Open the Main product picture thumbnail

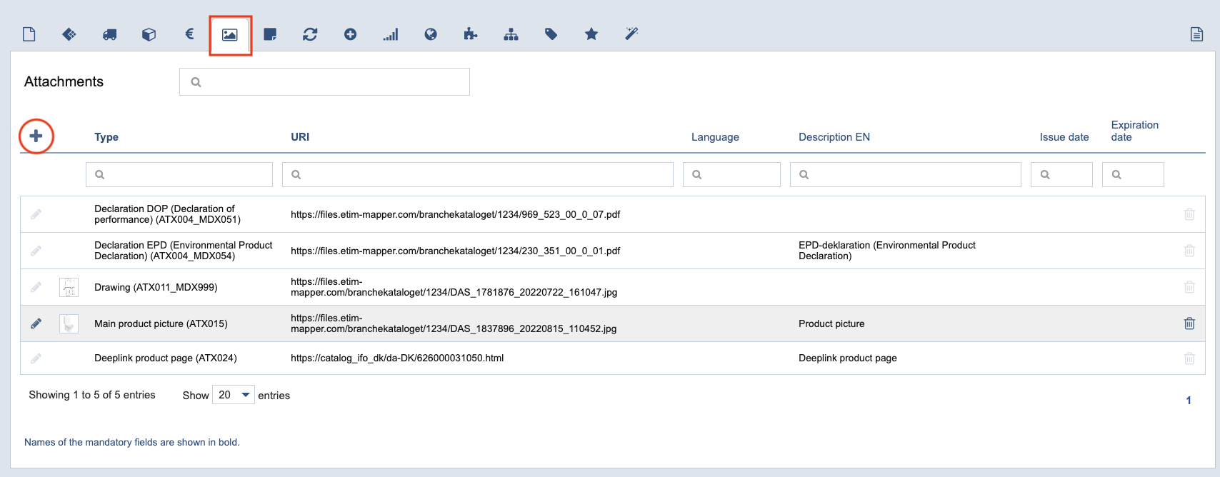[x=69, y=323]
